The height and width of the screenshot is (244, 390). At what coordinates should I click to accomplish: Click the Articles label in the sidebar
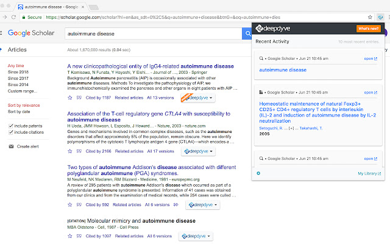pos(17,49)
